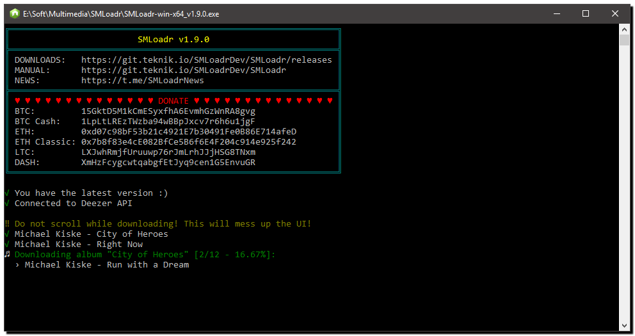The image size is (635, 336).
Task: Click the MANUAL git.teknik.io SMLoadr URL
Action: (x=184, y=70)
